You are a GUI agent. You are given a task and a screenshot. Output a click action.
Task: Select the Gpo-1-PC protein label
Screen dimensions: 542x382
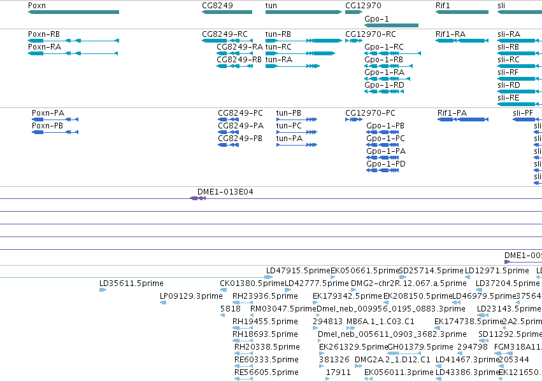(385, 139)
